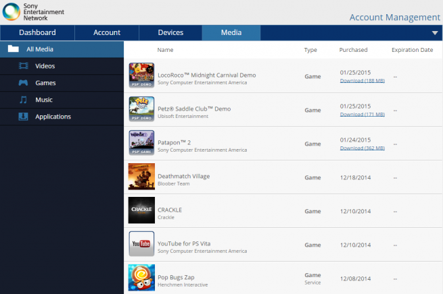The width and height of the screenshot is (443, 294).
Task: Expand the navigation bar dropdown arrow
Action: (434, 33)
